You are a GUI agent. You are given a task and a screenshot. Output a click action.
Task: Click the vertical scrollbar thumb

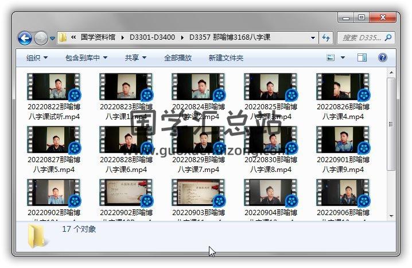[x=391, y=124]
